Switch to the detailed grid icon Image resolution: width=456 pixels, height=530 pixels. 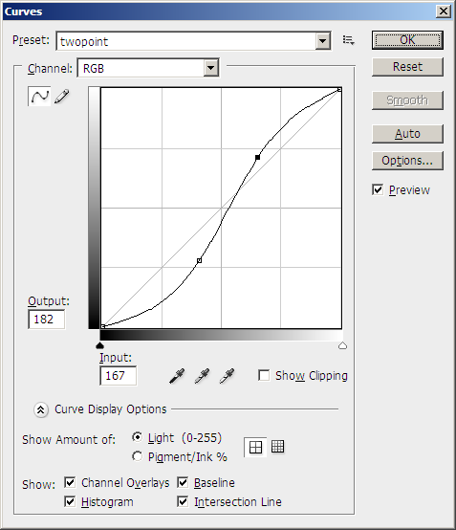277,447
